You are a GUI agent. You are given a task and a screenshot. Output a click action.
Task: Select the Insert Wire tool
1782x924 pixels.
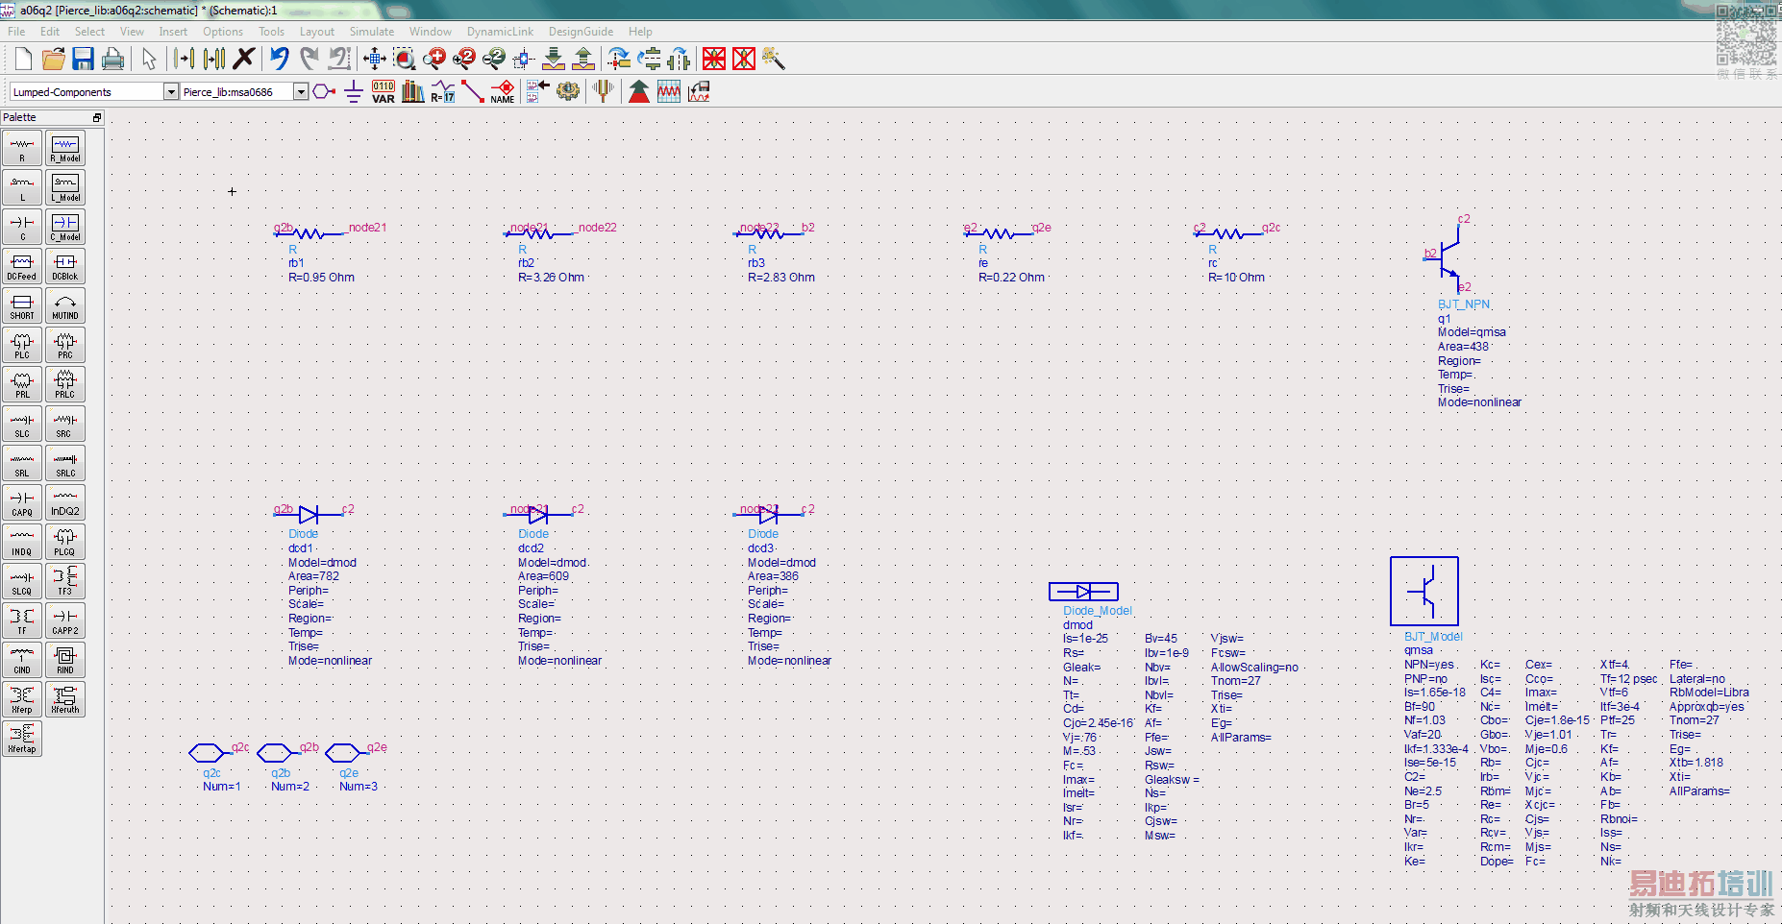click(x=472, y=92)
